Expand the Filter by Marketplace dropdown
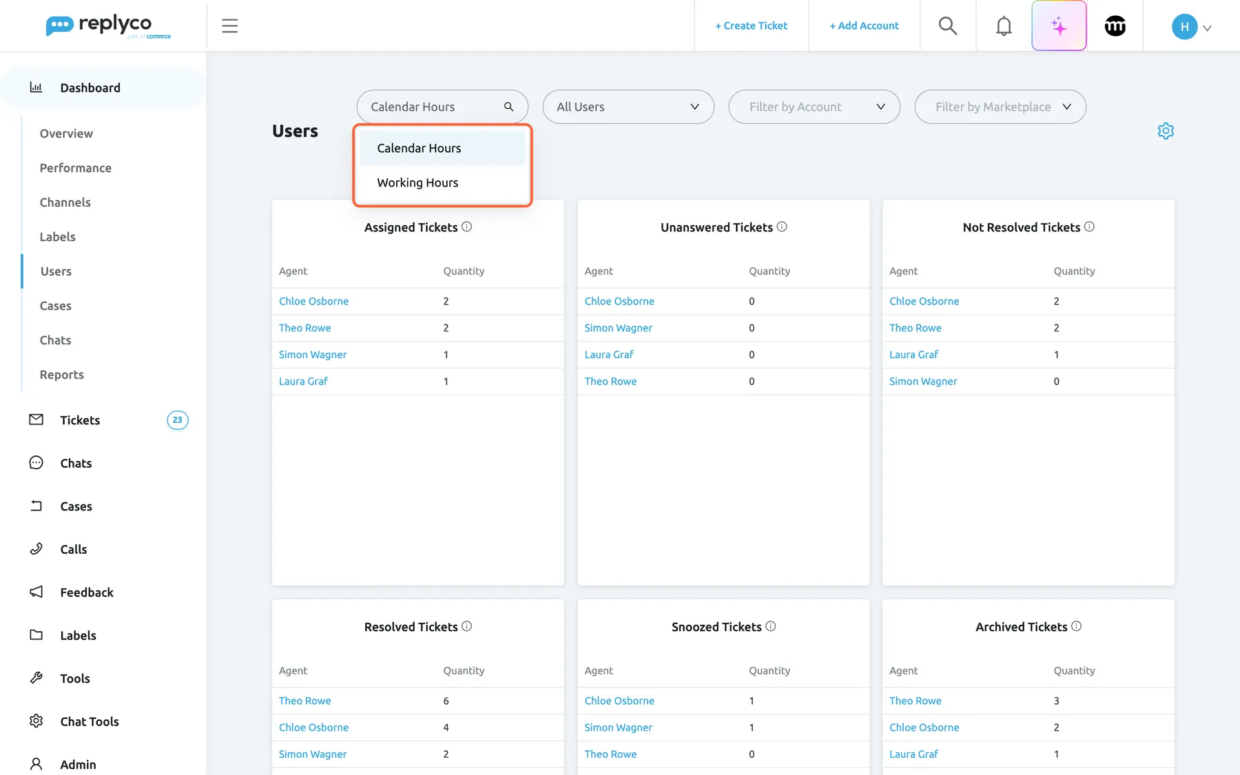Viewport: 1240px width, 775px height. 1000,107
